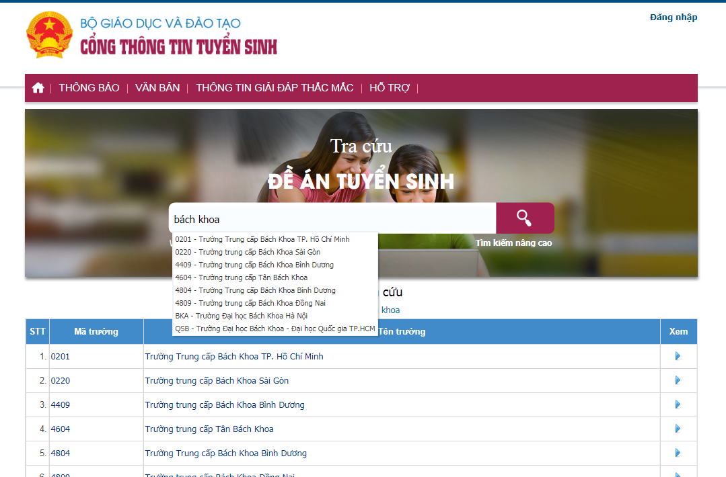Open Trường trung cấp Tân Bách Khoa in table

[x=209, y=429]
